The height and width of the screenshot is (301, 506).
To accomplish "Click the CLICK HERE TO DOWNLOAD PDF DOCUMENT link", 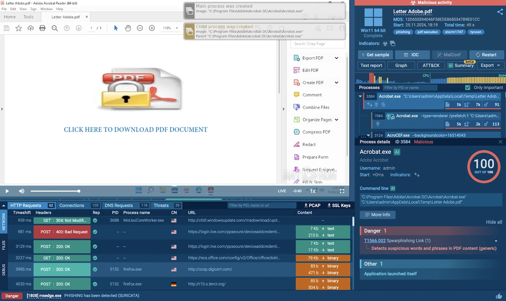I will (x=136, y=130).
